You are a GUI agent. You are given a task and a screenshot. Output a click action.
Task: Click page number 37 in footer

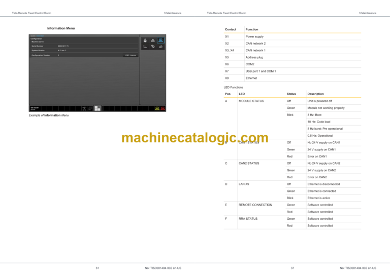pos(292,268)
